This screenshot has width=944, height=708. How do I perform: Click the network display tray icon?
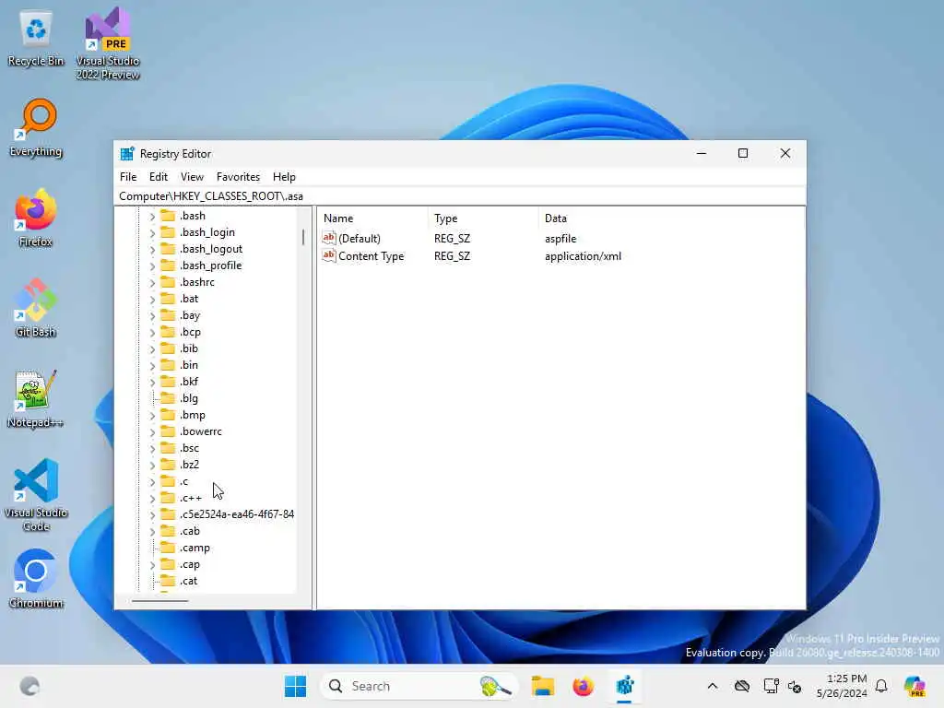click(771, 686)
